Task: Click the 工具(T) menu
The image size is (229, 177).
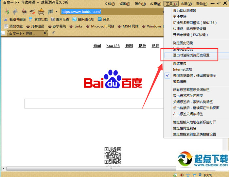Action: [x=171, y=4]
